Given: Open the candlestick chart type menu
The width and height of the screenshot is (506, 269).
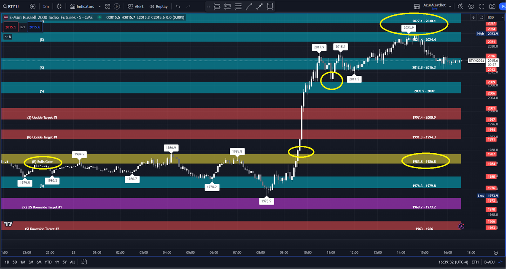Looking at the screenshot, I should pyautogui.click(x=59, y=6).
